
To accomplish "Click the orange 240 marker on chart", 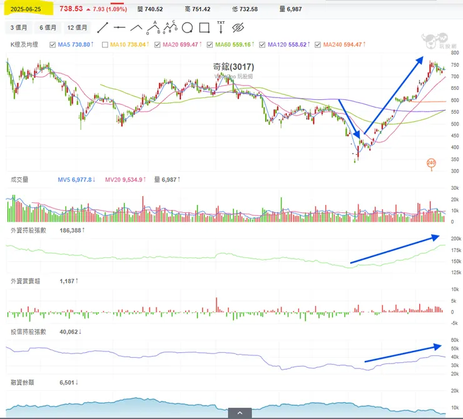I will click(431, 163).
